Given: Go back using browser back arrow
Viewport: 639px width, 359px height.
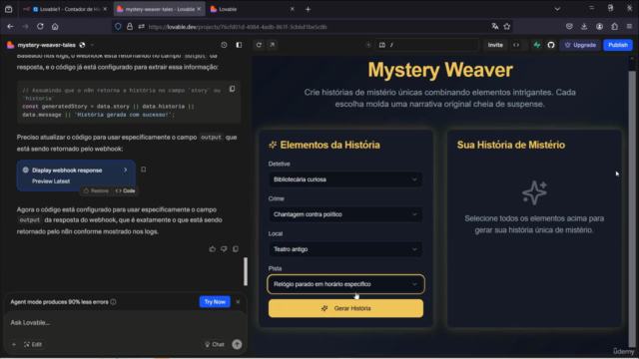Looking at the screenshot, I should pyautogui.click(x=10, y=27).
